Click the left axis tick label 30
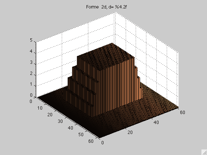The image size is (207, 155). [x=60, y=121]
